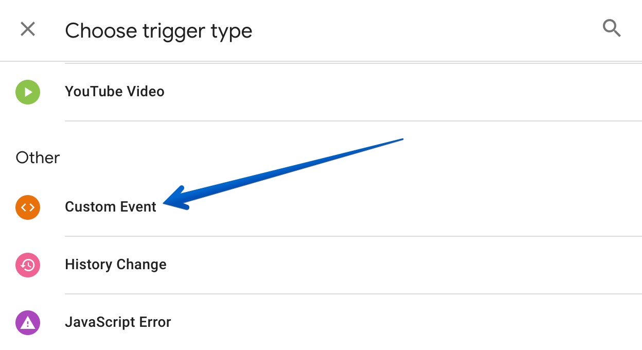642x350 pixels.
Task: Click the orange Custom Event code icon
Action: (x=28, y=207)
